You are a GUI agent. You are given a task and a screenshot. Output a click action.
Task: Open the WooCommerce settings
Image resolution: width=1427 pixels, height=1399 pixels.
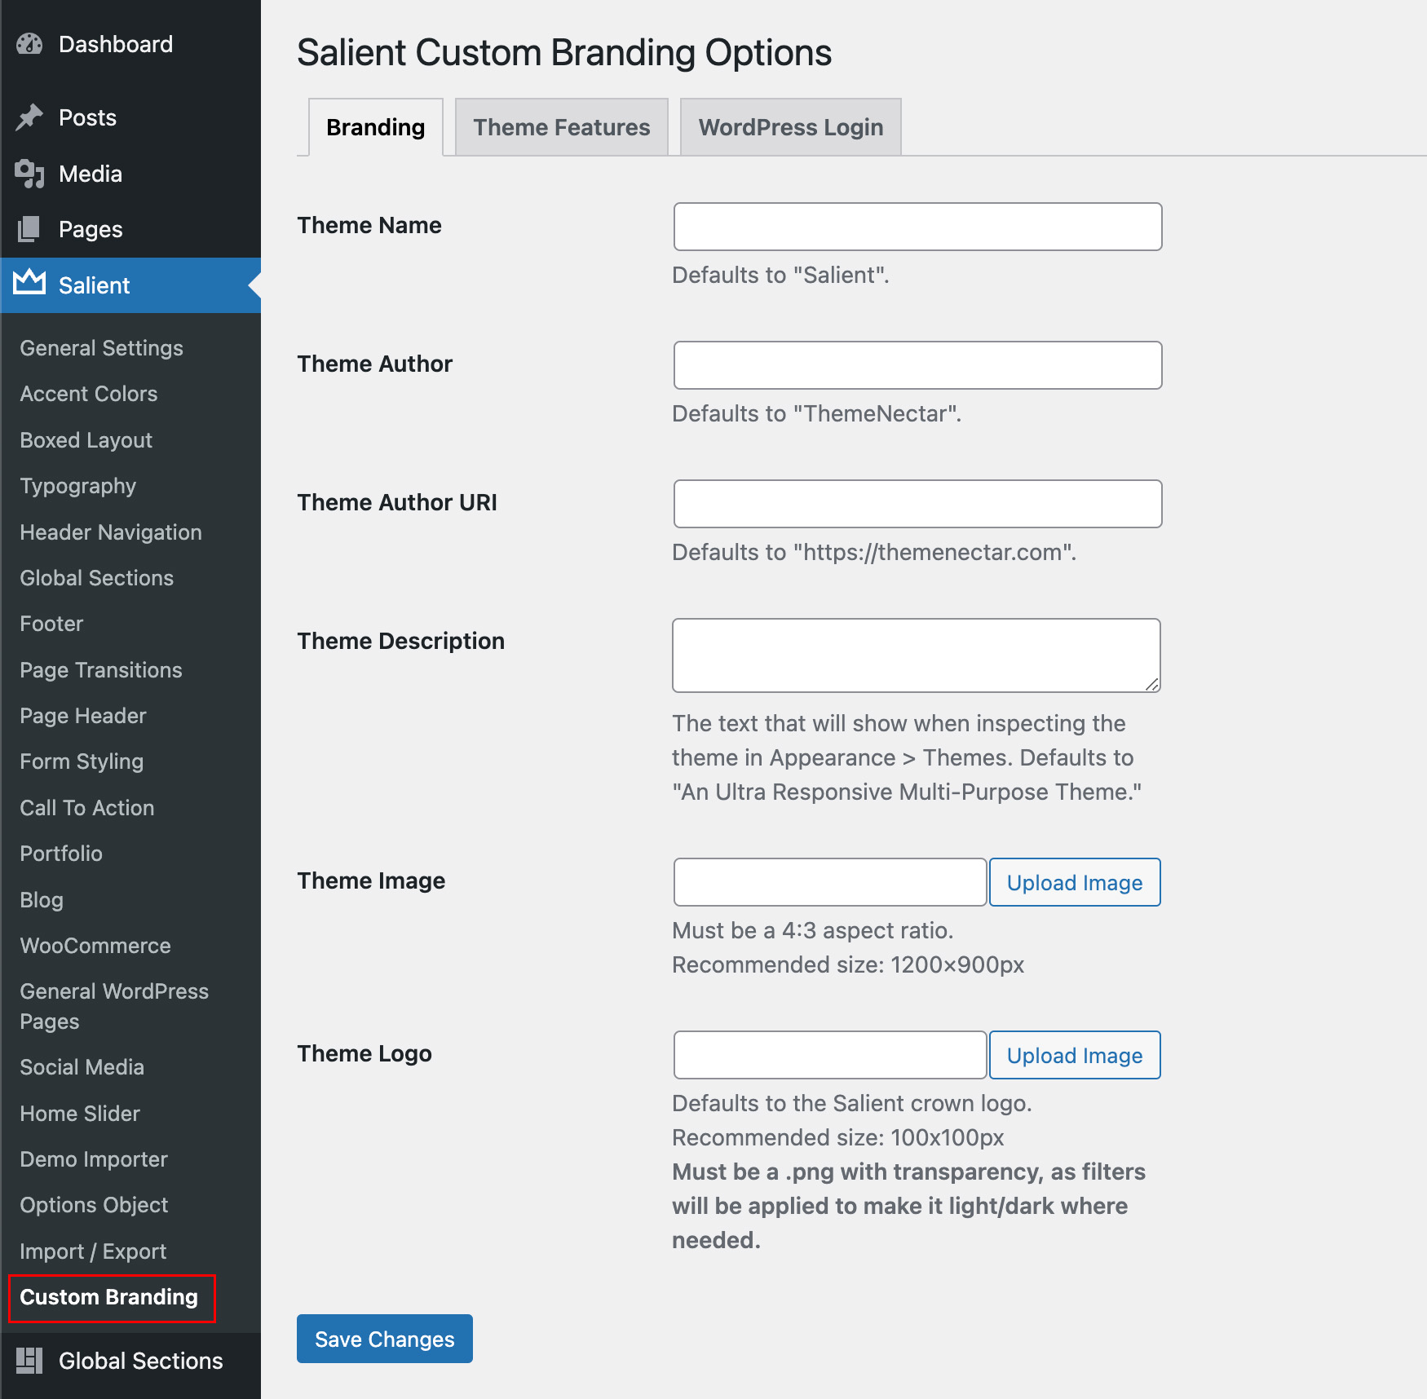[95, 946]
